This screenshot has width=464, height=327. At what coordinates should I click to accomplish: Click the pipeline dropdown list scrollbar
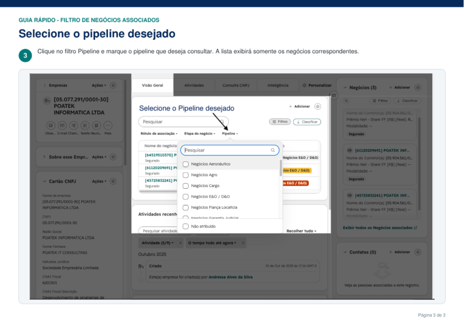(x=280, y=168)
